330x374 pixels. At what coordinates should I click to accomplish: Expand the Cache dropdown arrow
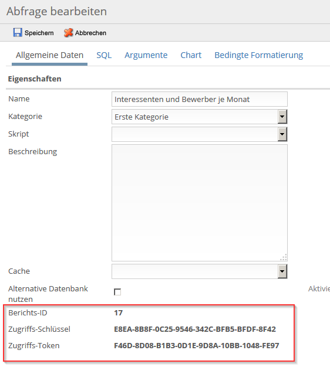pos(282,271)
